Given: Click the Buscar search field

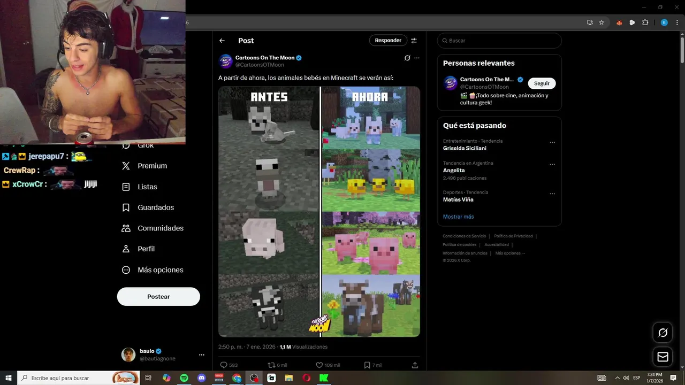Looking at the screenshot, I should [x=499, y=41].
